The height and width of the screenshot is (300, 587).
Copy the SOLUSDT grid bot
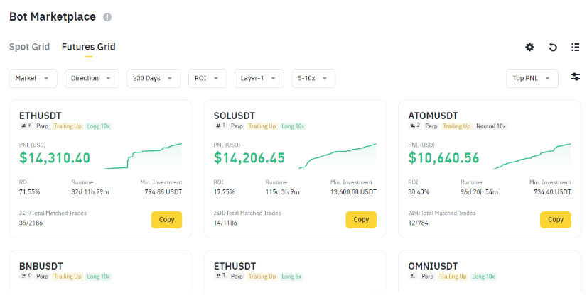click(361, 220)
